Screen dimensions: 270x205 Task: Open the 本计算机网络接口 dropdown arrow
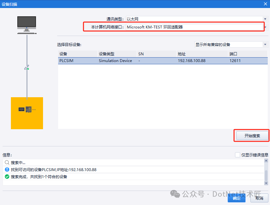pyautogui.click(x=266, y=27)
